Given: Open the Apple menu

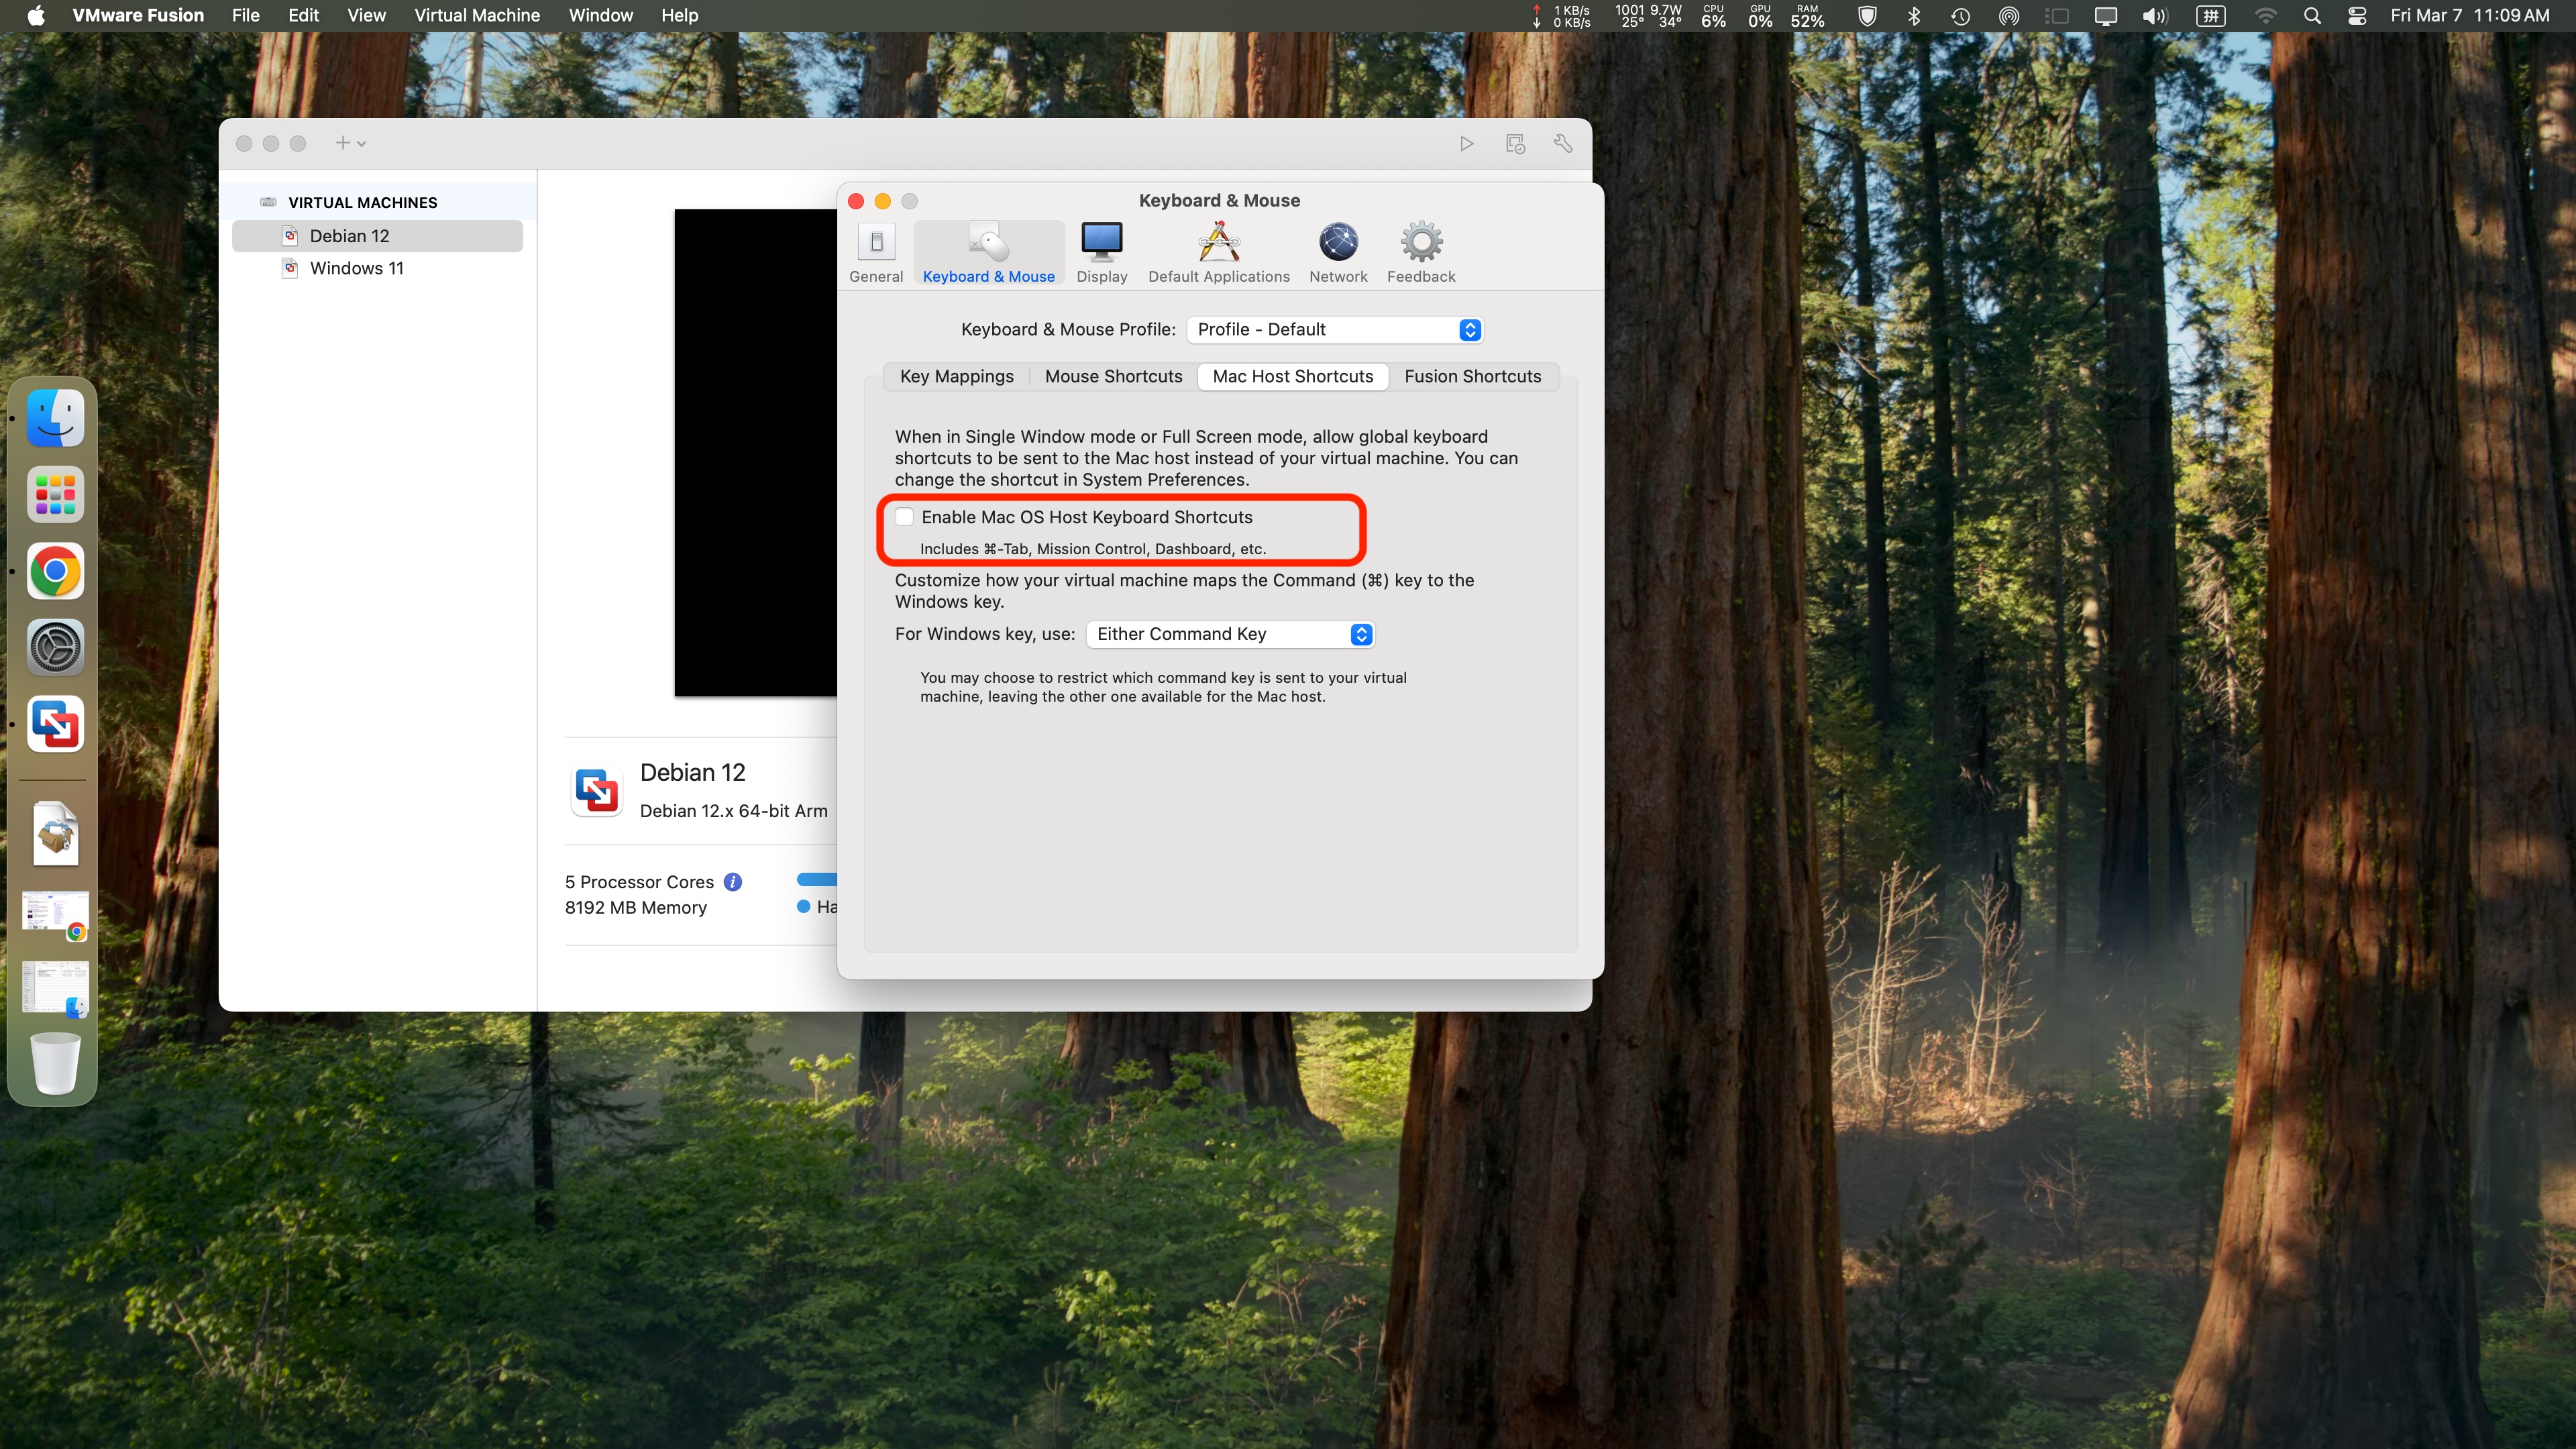Looking at the screenshot, I should click(36, 15).
